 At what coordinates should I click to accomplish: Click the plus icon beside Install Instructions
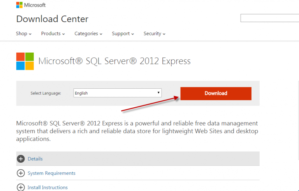point(21,187)
